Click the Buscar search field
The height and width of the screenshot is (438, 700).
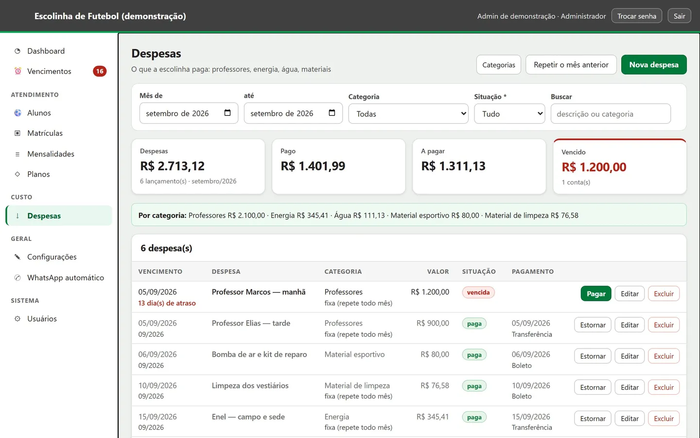[611, 114]
